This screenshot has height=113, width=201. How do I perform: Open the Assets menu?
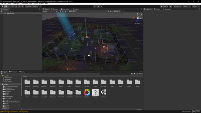(9, 4)
